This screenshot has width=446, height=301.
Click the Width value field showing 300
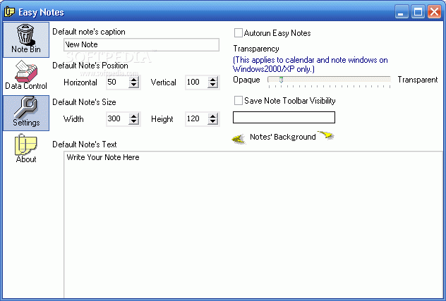point(117,118)
